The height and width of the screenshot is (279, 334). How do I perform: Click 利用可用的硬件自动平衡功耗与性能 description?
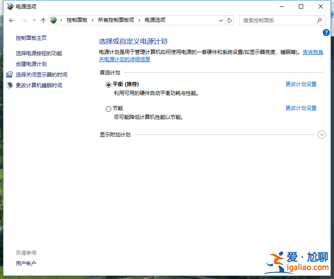(x=156, y=93)
